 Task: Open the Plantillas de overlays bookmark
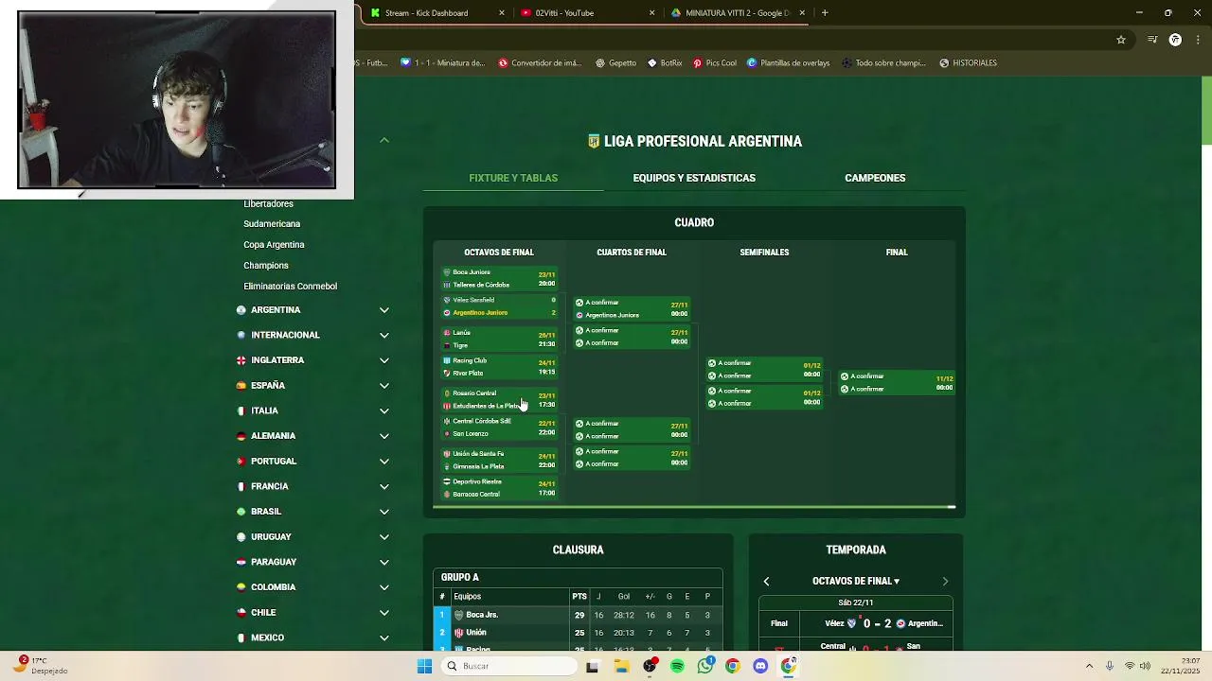(x=788, y=63)
